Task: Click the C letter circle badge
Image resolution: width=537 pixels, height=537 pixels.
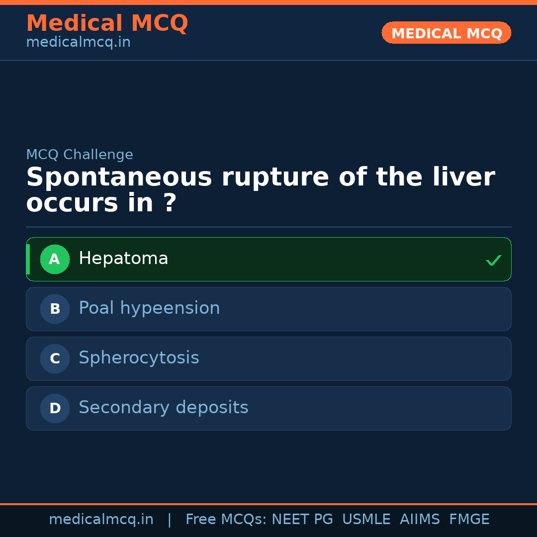Action: point(55,358)
